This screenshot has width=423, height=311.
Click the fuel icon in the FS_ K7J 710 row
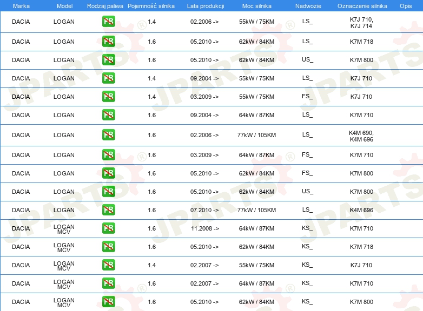tap(108, 97)
